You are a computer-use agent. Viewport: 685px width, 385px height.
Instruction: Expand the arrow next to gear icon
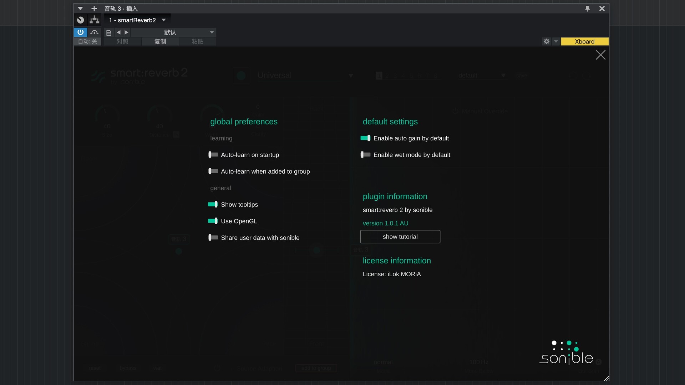pyautogui.click(x=556, y=41)
